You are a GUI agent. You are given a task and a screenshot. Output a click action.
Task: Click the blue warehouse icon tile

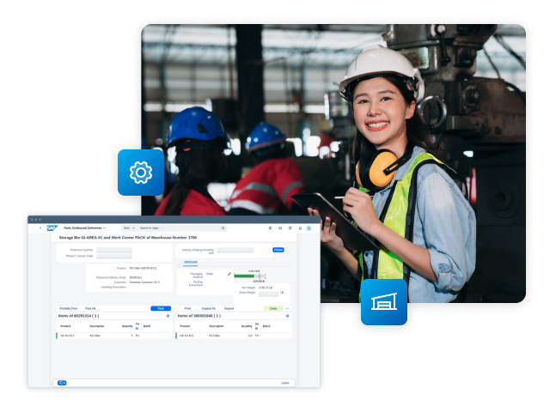(383, 302)
